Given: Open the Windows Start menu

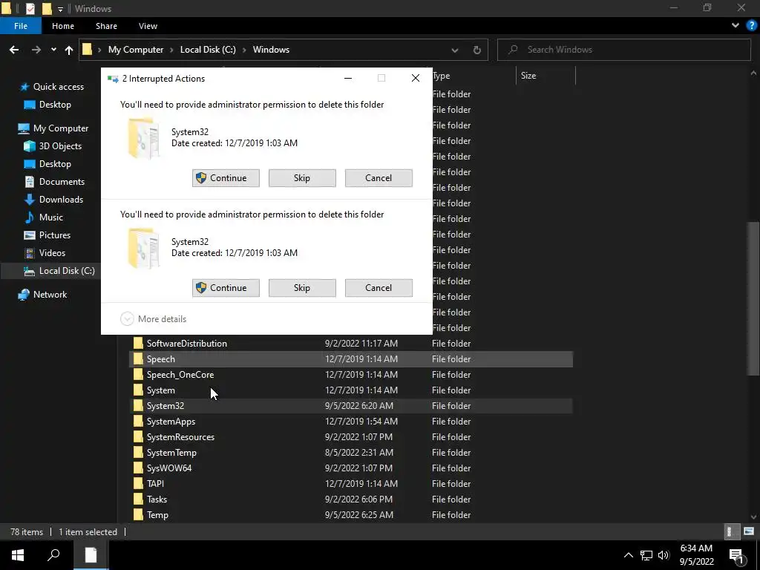Looking at the screenshot, I should coord(18,555).
